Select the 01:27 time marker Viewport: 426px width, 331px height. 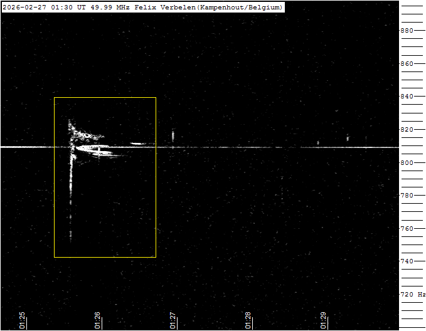coord(173,320)
